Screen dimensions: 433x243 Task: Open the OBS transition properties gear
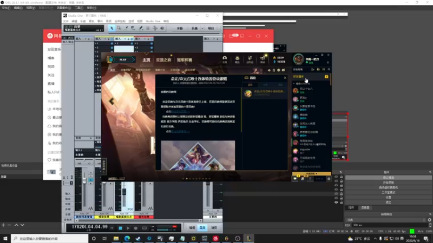click(x=429, y=220)
